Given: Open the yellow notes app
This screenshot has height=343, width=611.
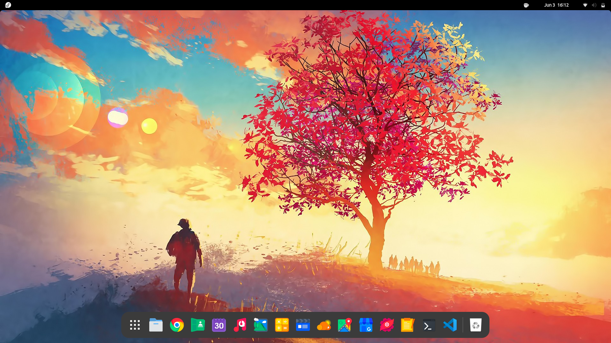Looking at the screenshot, I should point(408,325).
